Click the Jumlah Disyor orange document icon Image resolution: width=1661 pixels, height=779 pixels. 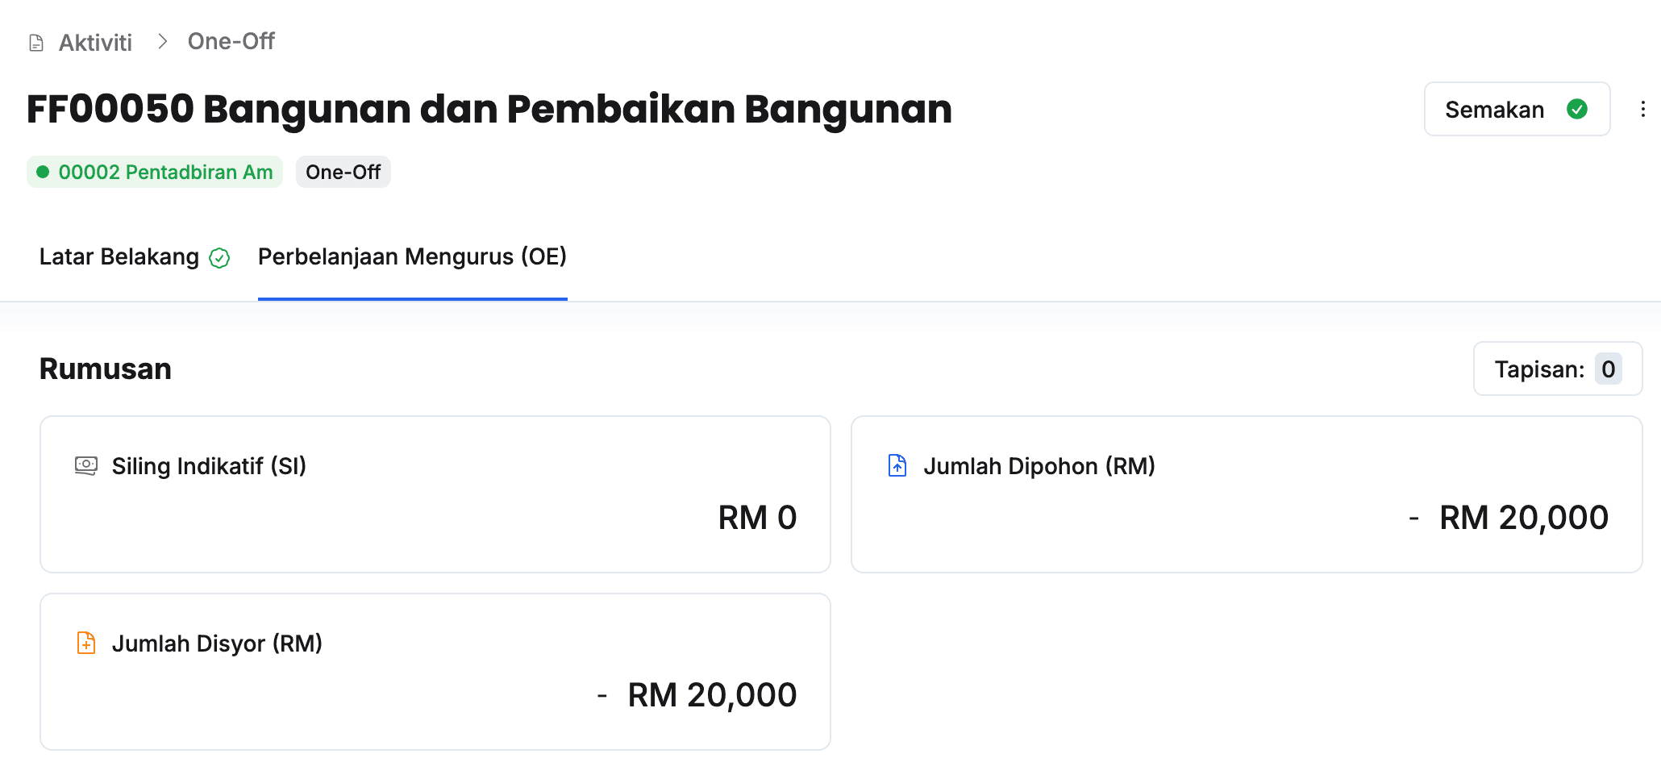86,644
